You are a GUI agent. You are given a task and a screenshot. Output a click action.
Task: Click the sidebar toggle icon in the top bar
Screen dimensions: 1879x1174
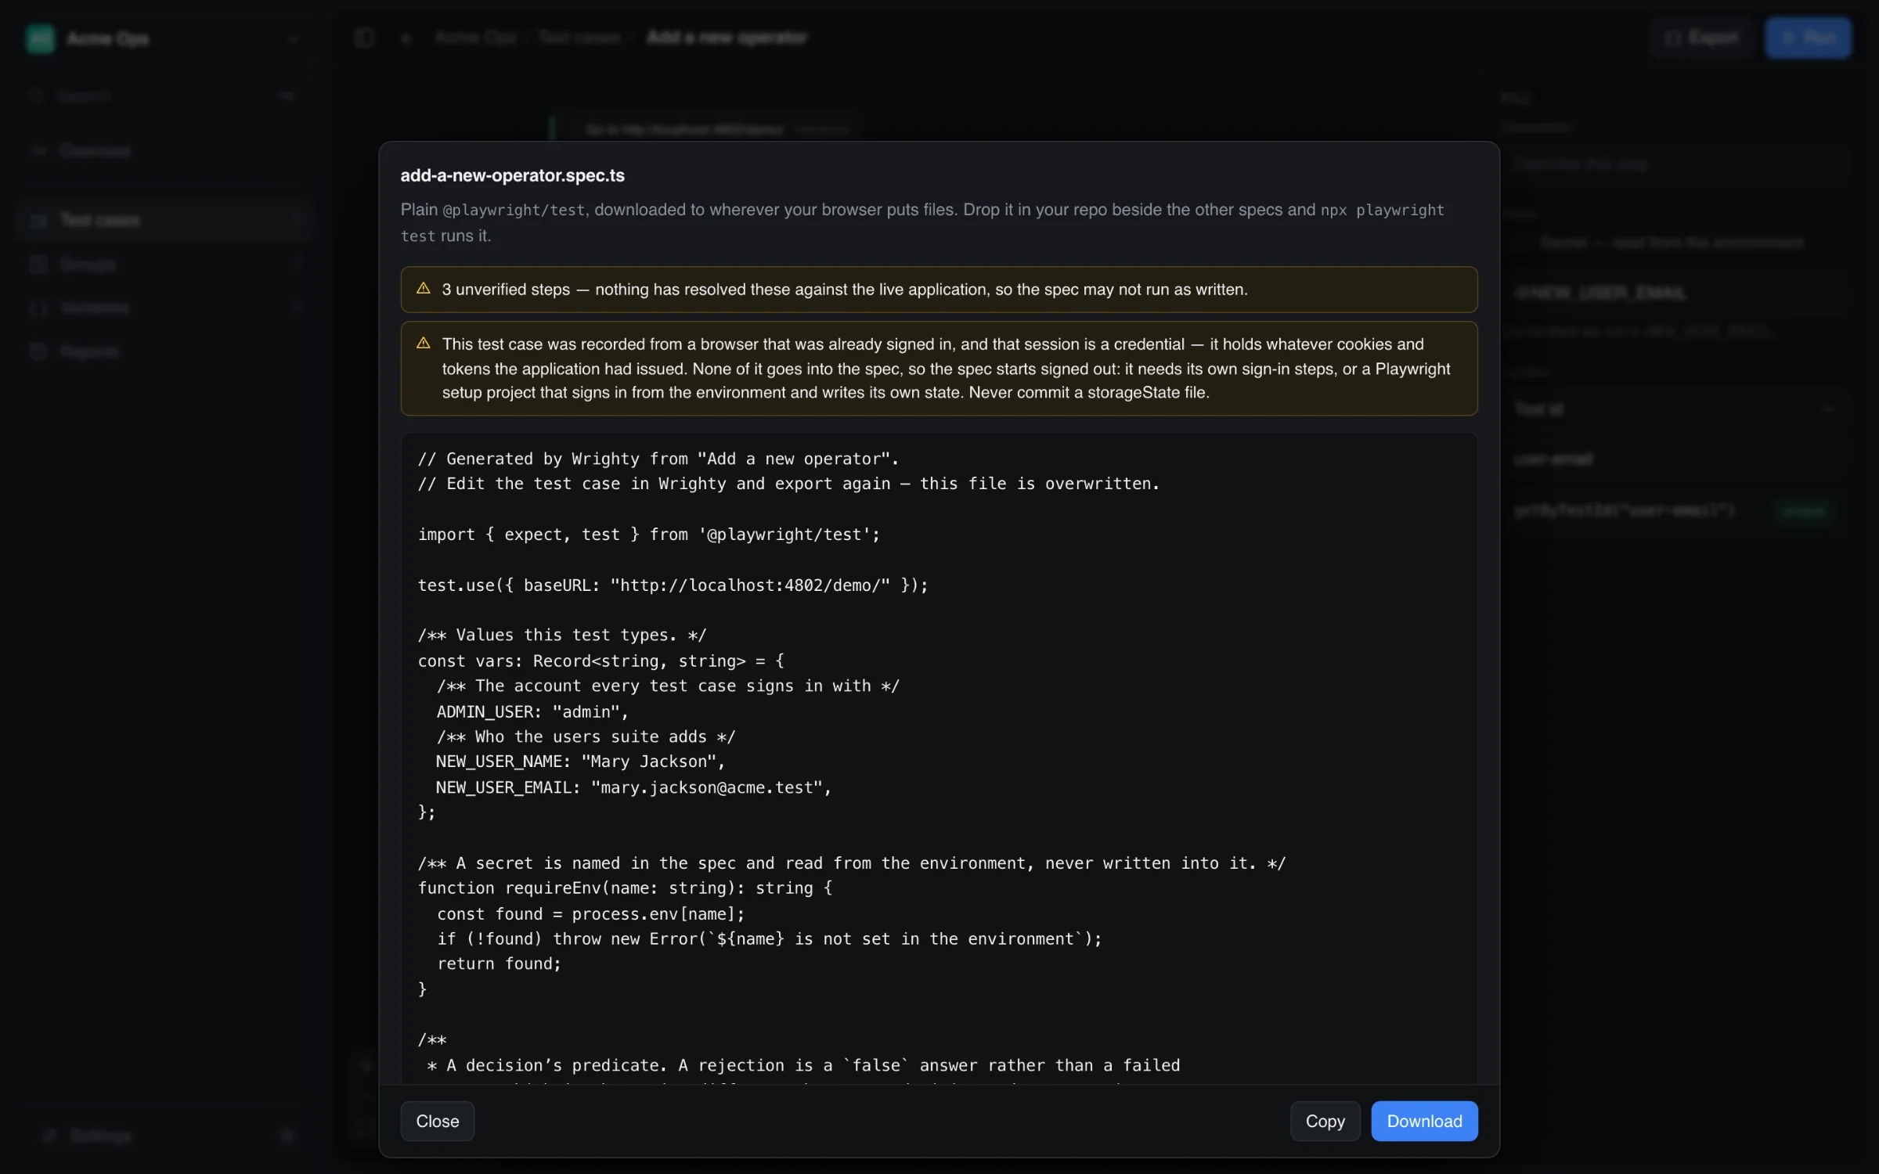point(364,38)
